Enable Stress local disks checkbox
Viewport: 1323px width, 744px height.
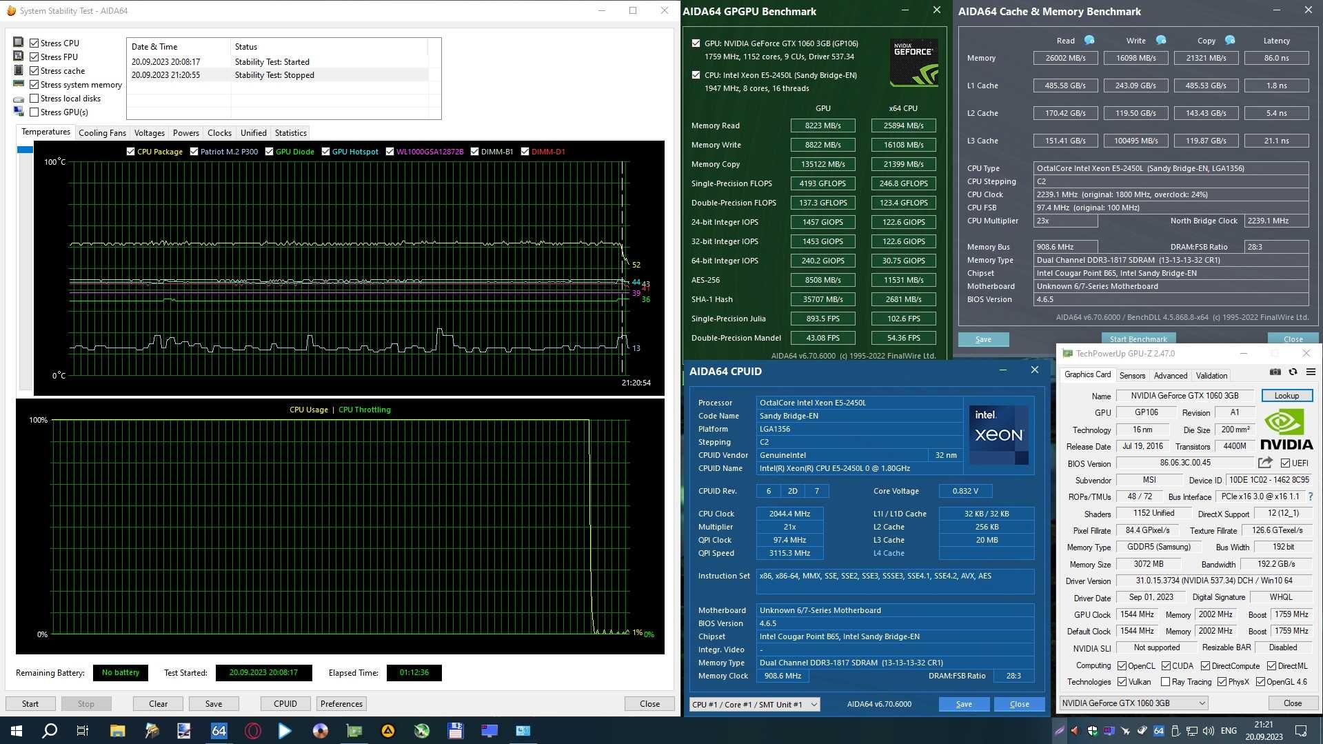click(34, 98)
